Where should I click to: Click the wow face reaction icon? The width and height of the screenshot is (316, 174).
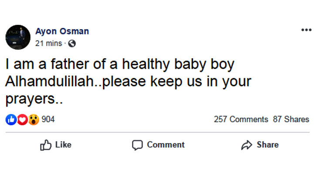[34, 120]
